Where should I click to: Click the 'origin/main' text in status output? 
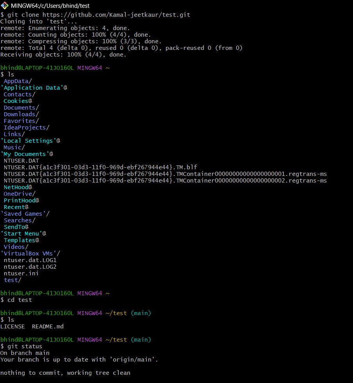[134, 360]
